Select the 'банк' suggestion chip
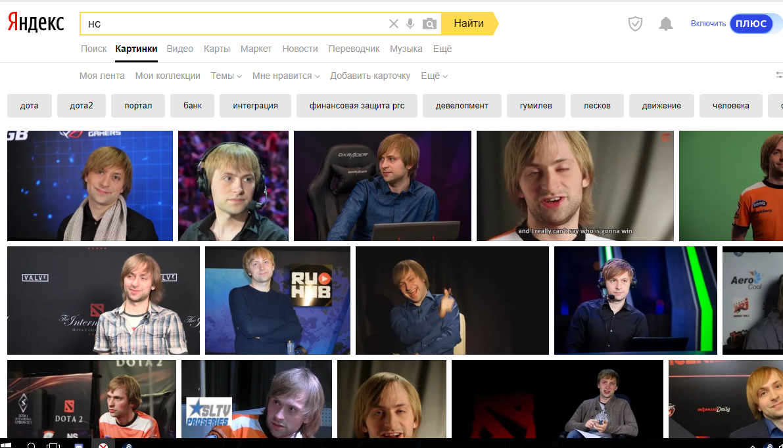783x448 pixels. point(192,106)
